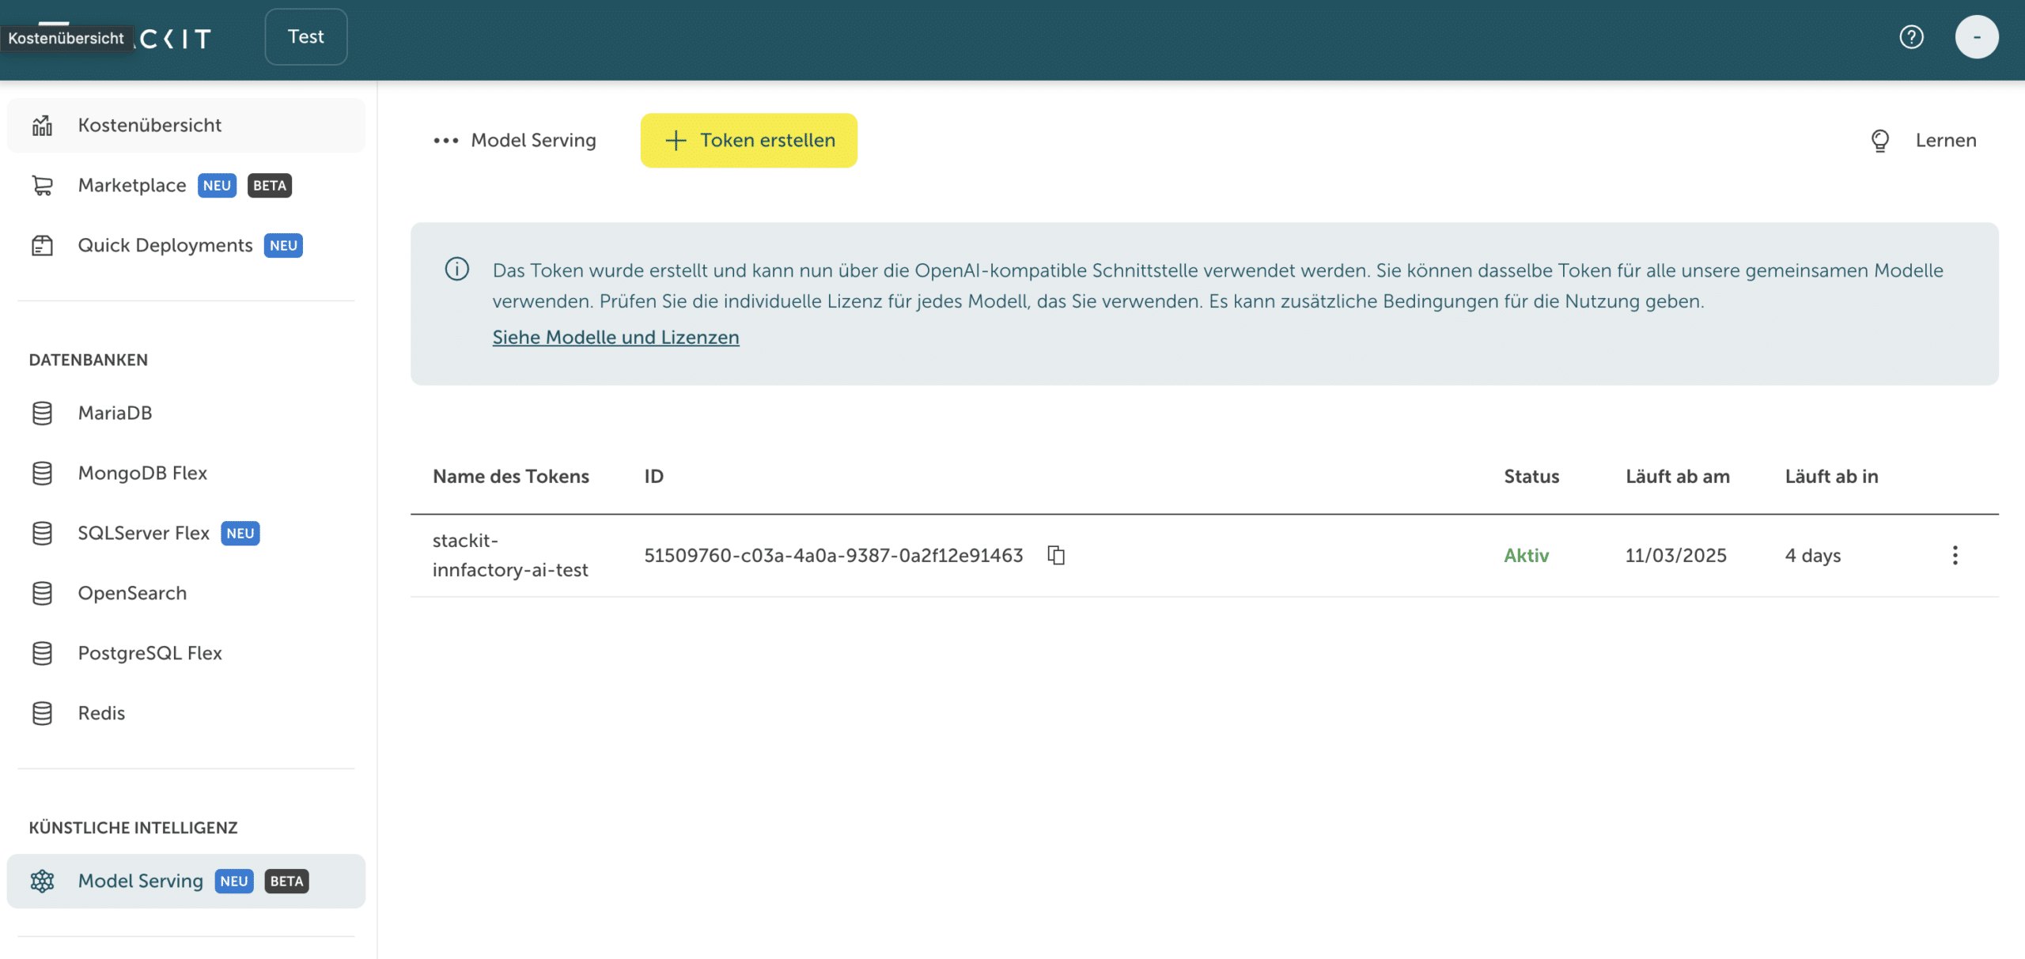2025x959 pixels.
Task: Open SQLServer Flex sidebar item
Action: 143,533
